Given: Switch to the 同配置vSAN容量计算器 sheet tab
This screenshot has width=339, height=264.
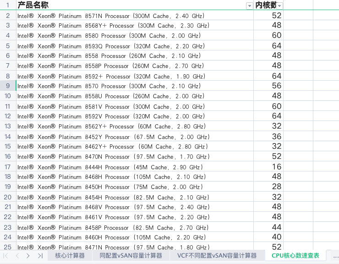Looking at the screenshot, I should coord(131,256).
